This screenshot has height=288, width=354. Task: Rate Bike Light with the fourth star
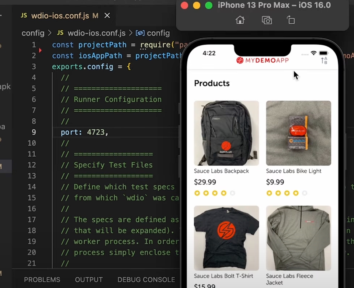(x=296, y=193)
